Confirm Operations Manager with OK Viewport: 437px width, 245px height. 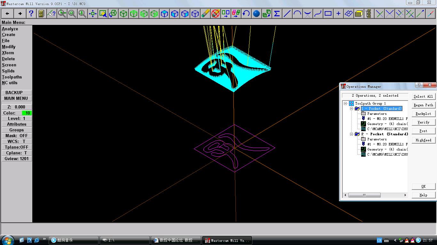[423, 186]
